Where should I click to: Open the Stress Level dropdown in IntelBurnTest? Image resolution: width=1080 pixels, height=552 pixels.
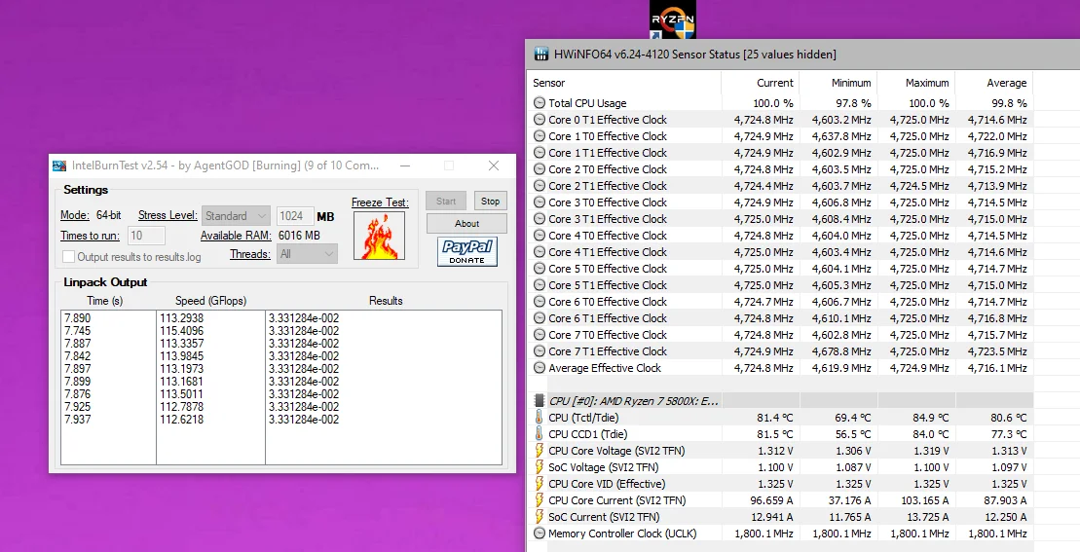tap(236, 216)
